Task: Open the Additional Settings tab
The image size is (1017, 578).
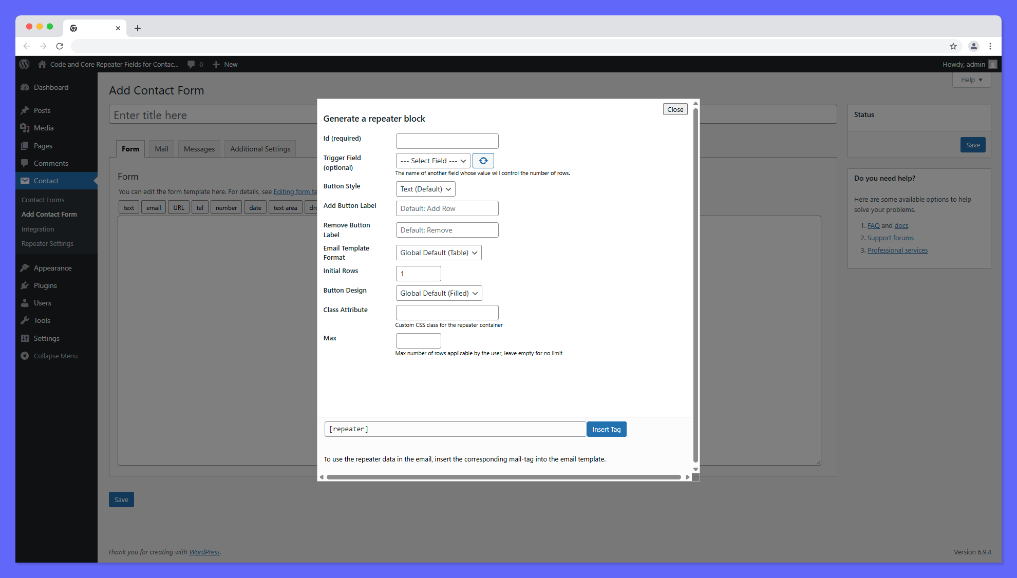Action: click(x=260, y=148)
